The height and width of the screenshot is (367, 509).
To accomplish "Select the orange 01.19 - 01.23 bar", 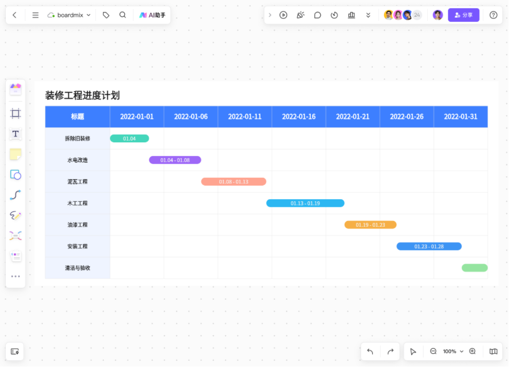I will (x=370, y=225).
